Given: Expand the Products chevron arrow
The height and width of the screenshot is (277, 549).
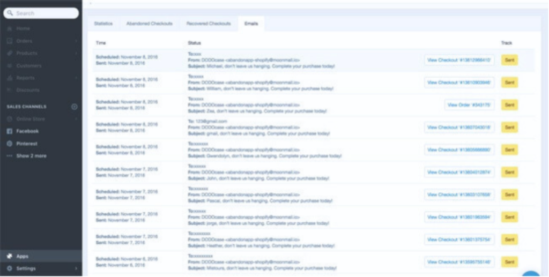Looking at the screenshot, I should click(76, 53).
